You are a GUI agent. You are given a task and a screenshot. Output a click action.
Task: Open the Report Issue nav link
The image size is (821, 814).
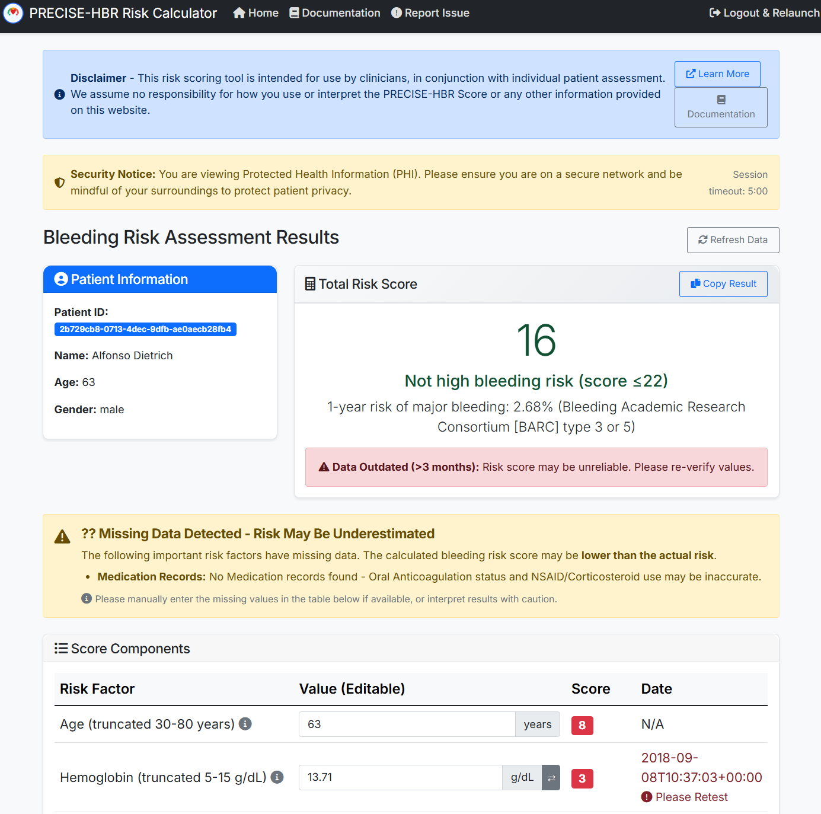pos(430,12)
